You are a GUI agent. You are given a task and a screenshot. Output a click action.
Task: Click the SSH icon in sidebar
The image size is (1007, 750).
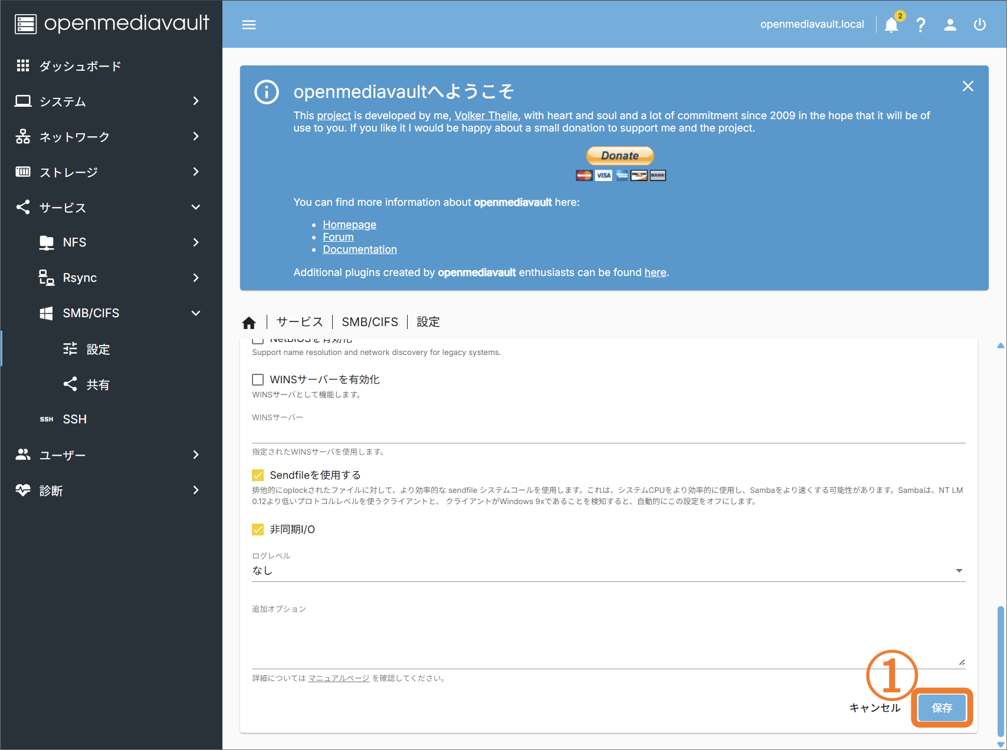pos(47,419)
